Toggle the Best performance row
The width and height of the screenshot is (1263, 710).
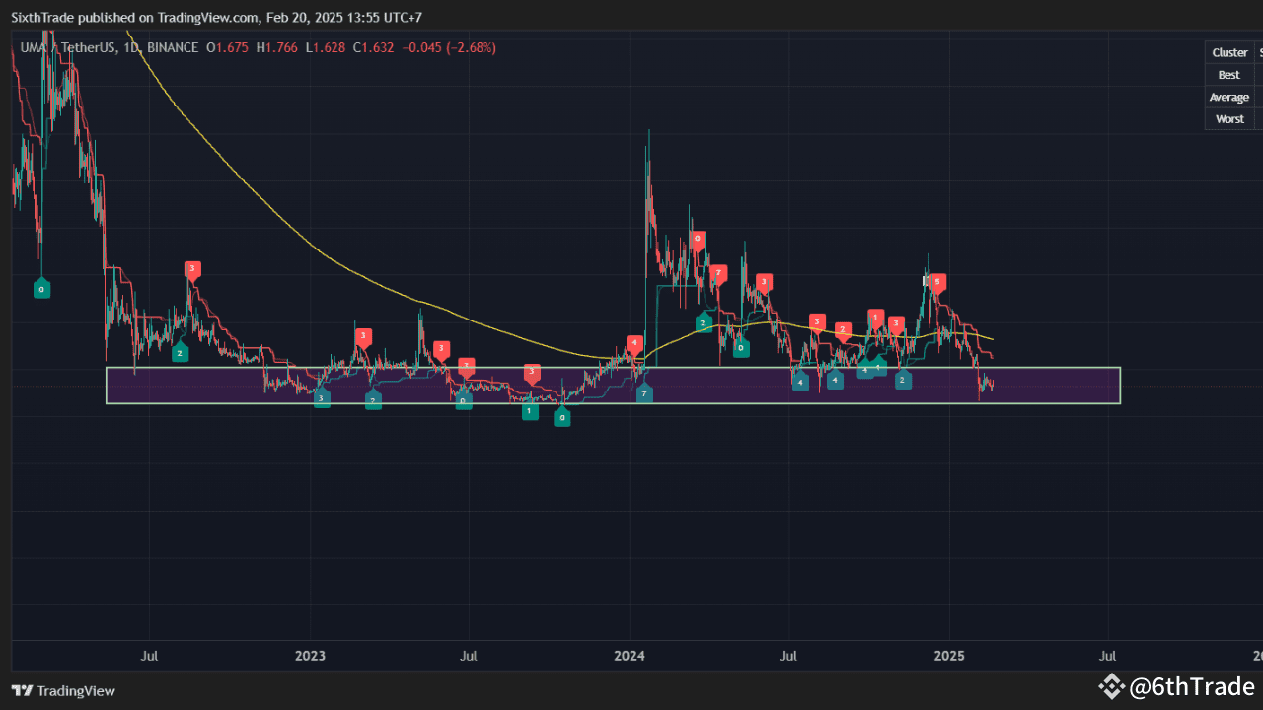(x=1228, y=74)
